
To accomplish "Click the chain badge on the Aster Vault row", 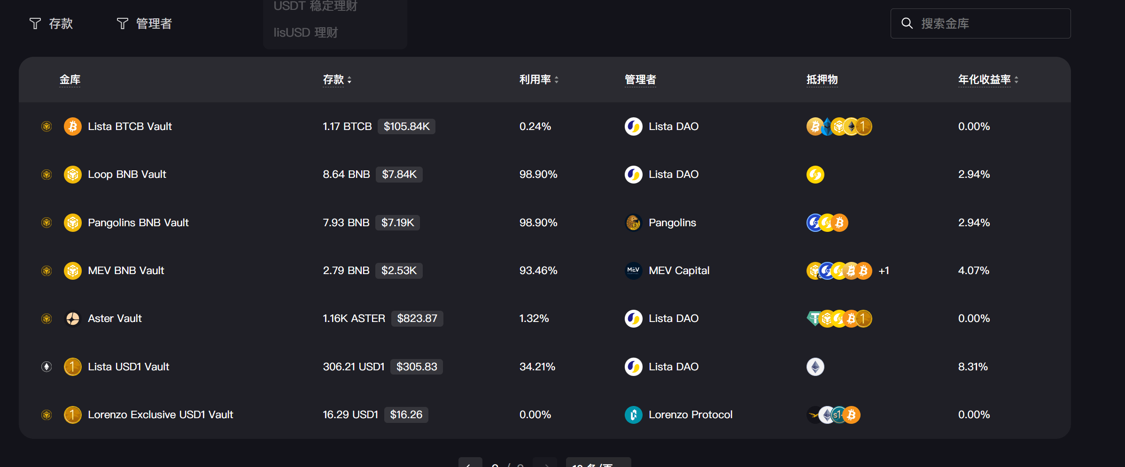I will (47, 319).
